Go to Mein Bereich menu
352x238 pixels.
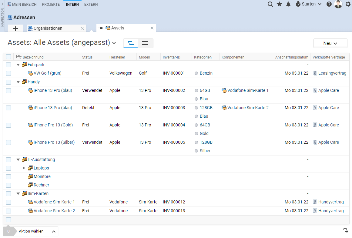tap(24, 5)
